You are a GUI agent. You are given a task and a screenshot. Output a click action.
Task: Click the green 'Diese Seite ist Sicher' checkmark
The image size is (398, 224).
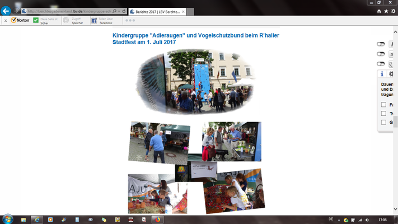36,20
